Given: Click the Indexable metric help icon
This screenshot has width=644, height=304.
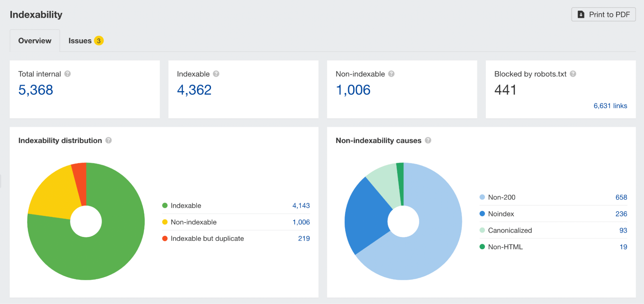Looking at the screenshot, I should point(216,73).
